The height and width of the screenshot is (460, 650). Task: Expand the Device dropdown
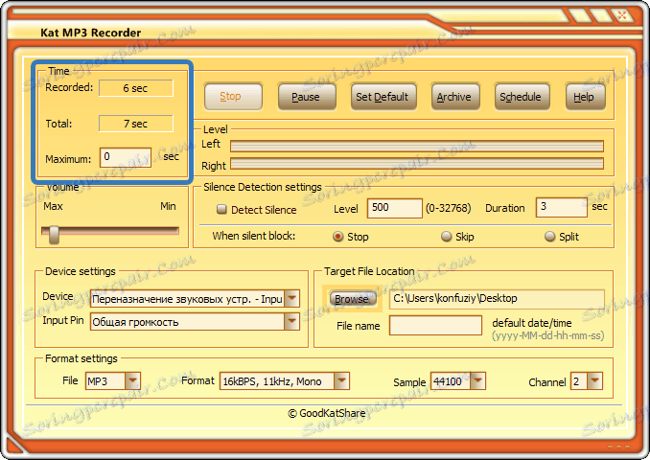tap(291, 298)
